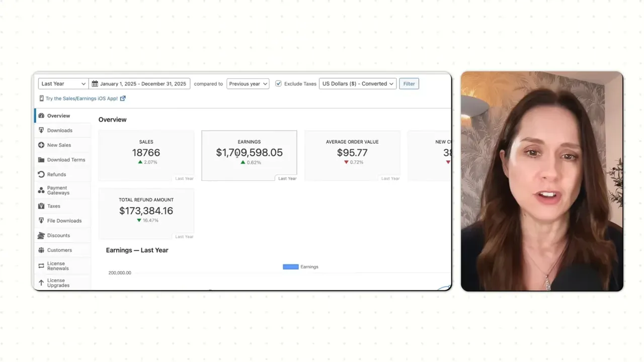Click the Discounts graduation cap icon
The height and width of the screenshot is (362, 644).
coord(41,235)
